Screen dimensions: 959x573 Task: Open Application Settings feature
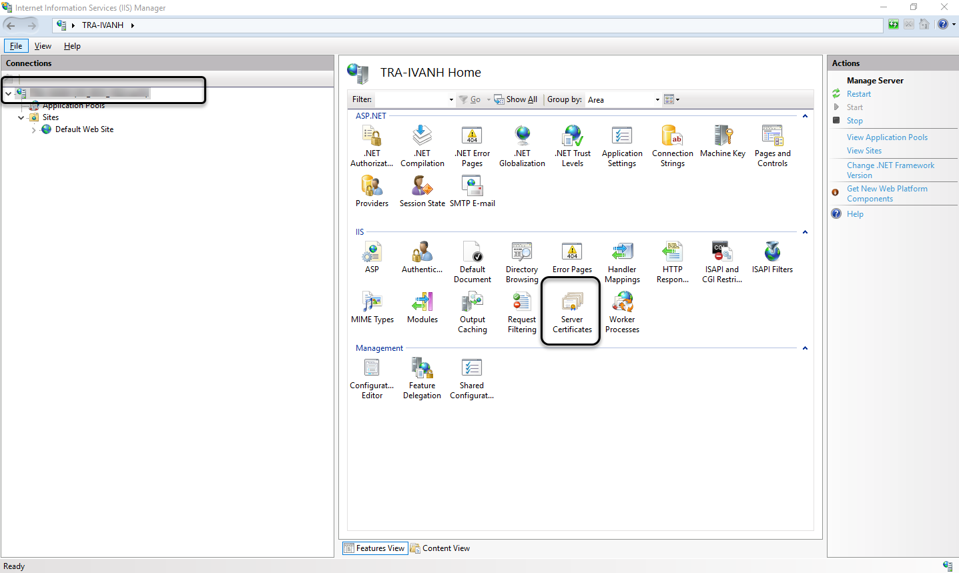[622, 146]
